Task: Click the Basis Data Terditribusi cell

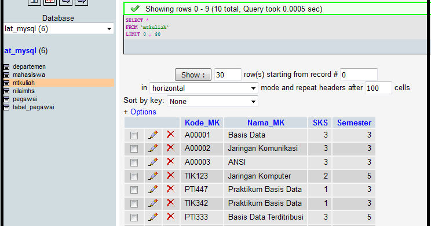Action: (x=266, y=217)
